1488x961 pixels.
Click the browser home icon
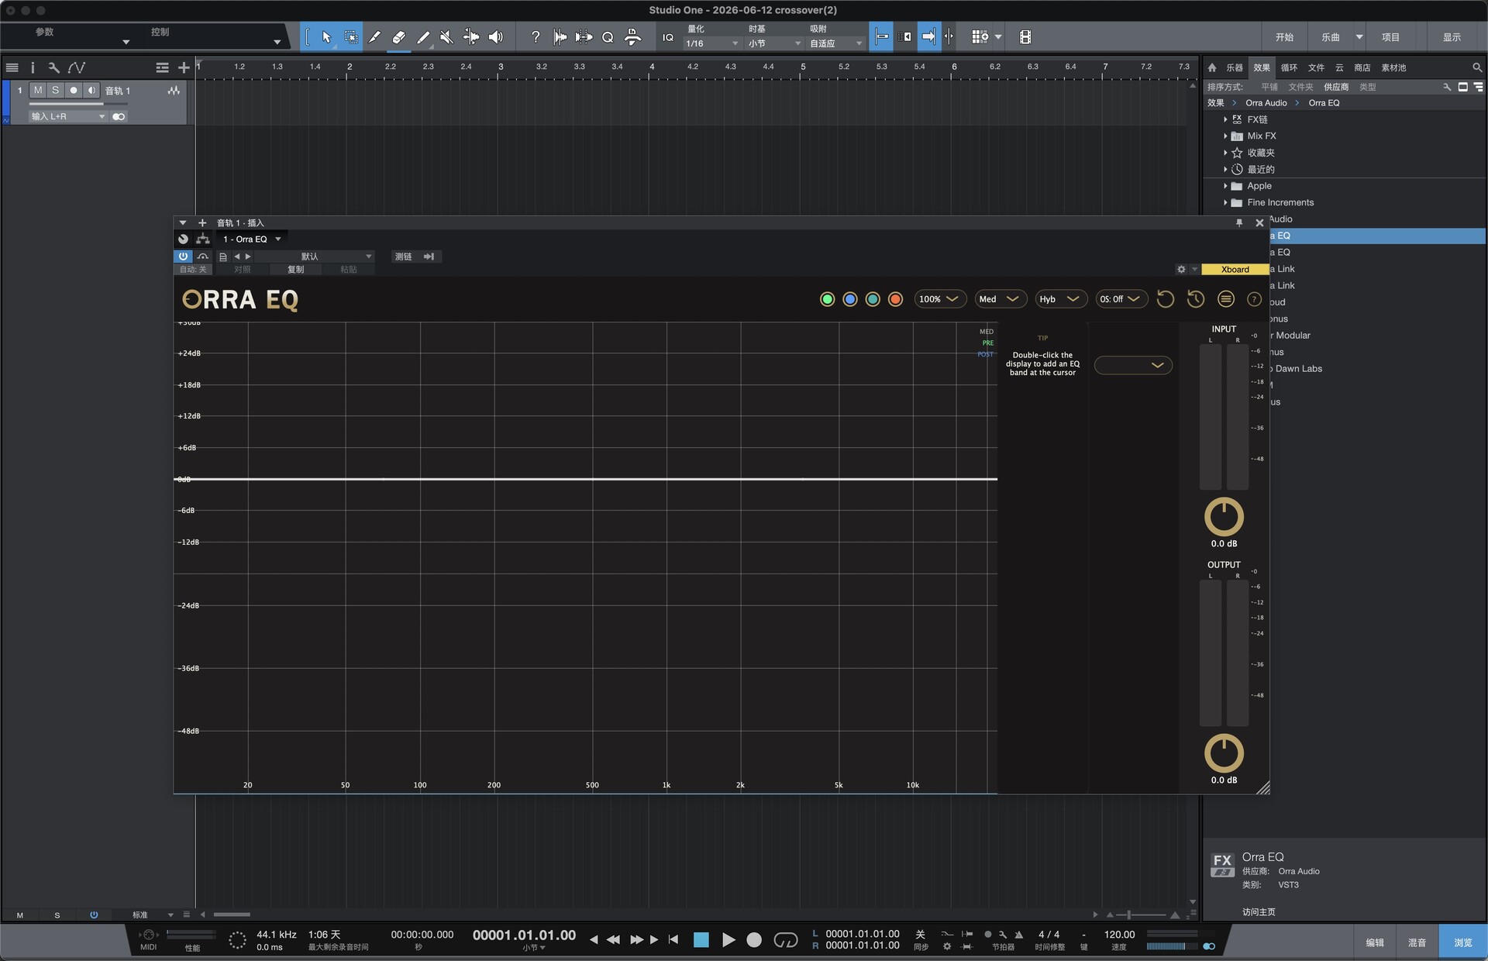1212,67
